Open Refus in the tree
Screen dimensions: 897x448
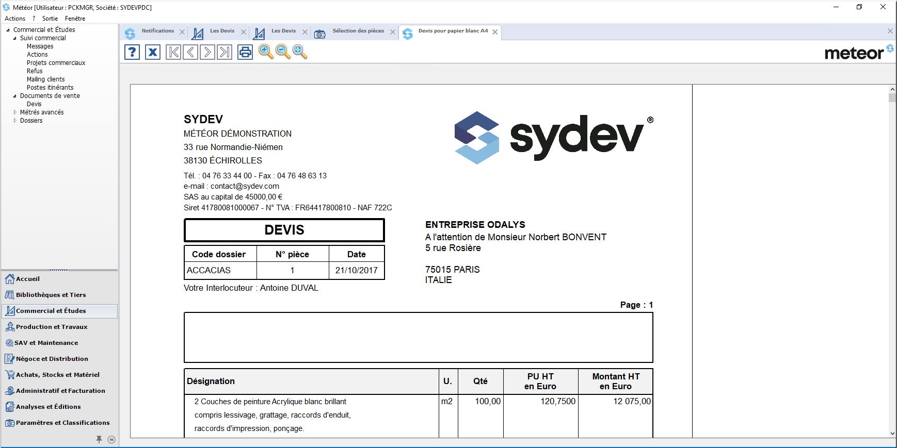[x=35, y=71]
